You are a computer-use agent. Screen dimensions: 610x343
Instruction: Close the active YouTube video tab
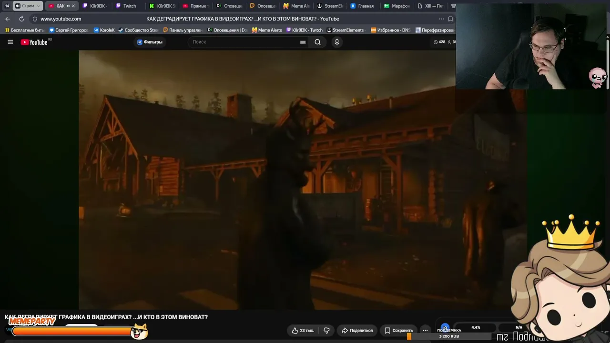point(73,6)
